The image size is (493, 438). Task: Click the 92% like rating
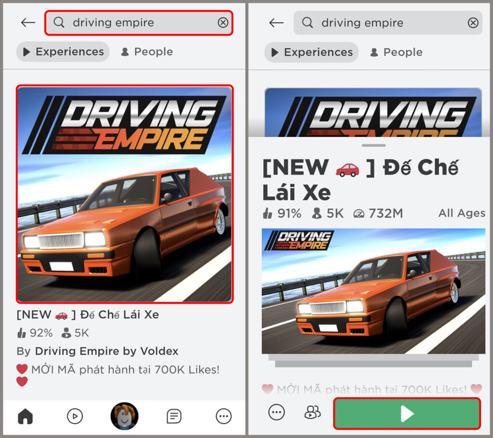(35, 333)
